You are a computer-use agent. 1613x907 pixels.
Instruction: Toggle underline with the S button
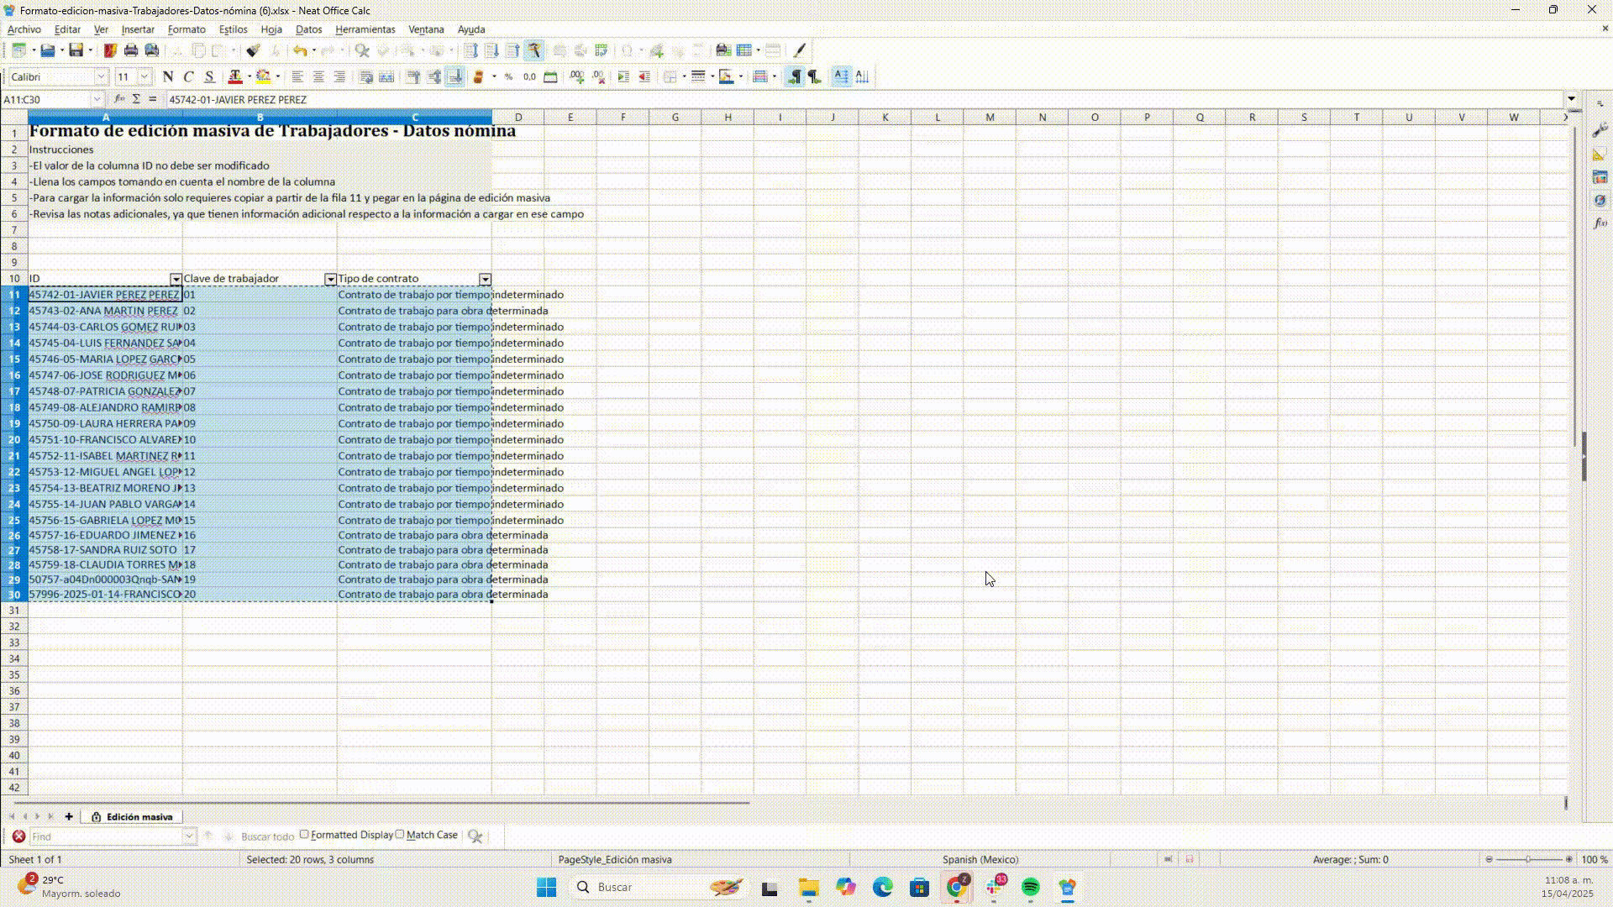[209, 76]
